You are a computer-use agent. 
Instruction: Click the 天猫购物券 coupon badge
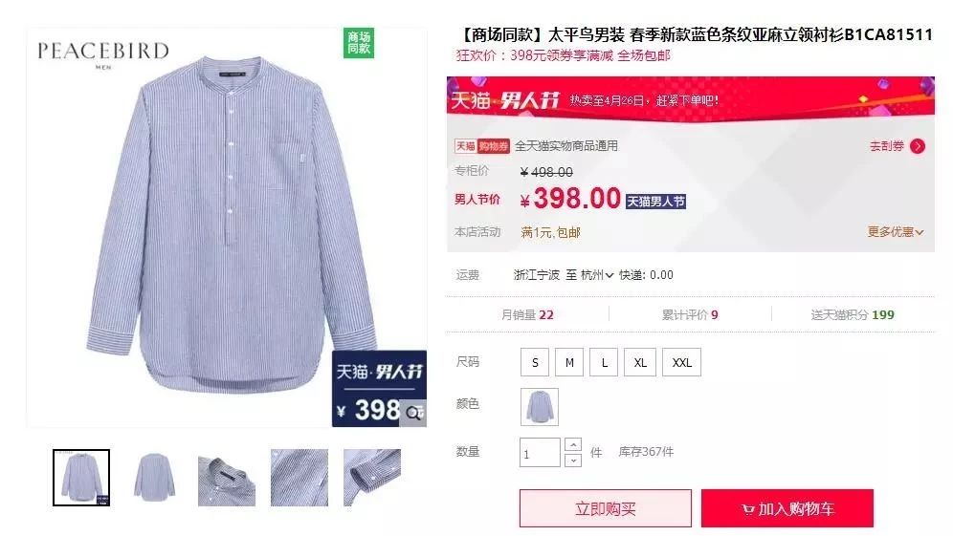482,146
